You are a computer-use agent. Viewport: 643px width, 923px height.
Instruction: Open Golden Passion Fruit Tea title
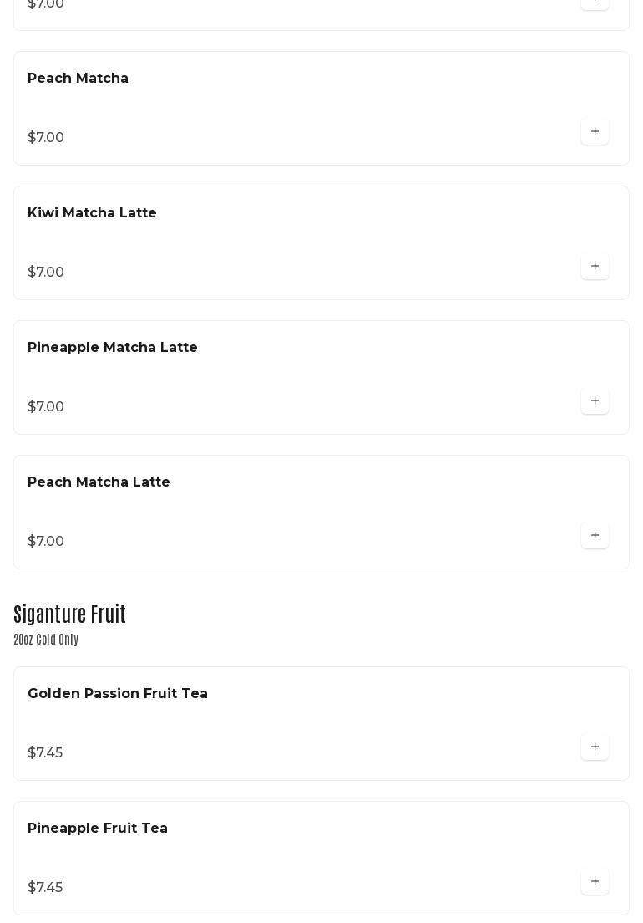click(118, 693)
